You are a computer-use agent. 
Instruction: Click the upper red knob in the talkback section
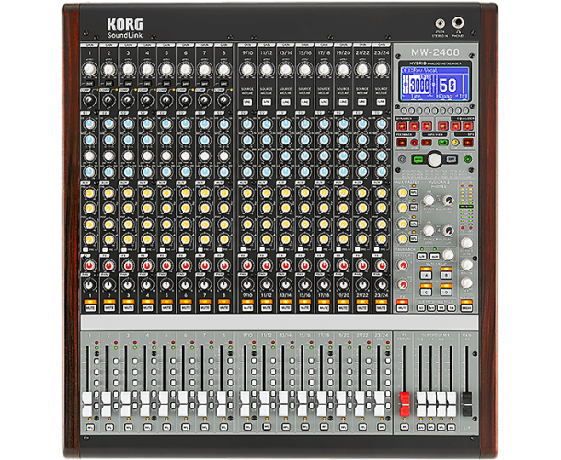click(x=403, y=266)
